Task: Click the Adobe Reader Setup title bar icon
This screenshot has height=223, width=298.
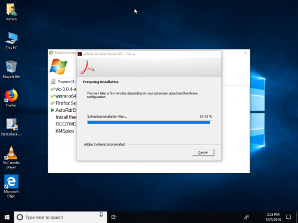Action: [80, 54]
